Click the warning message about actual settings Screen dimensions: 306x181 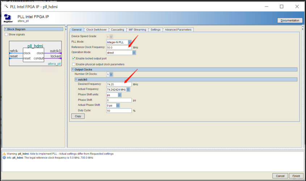tap(60, 154)
